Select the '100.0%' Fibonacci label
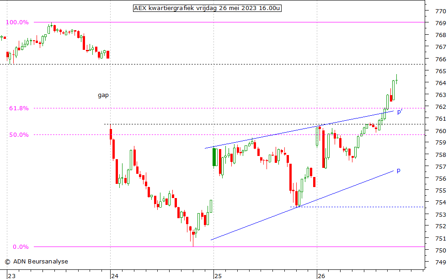448x279 pixels. point(17,22)
